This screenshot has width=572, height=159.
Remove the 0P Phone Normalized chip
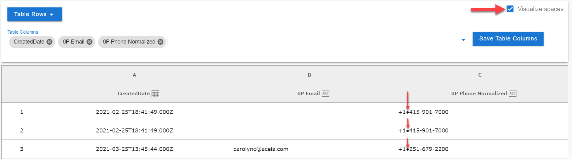tap(161, 42)
